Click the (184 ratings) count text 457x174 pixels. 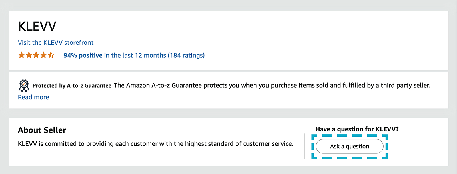(186, 55)
